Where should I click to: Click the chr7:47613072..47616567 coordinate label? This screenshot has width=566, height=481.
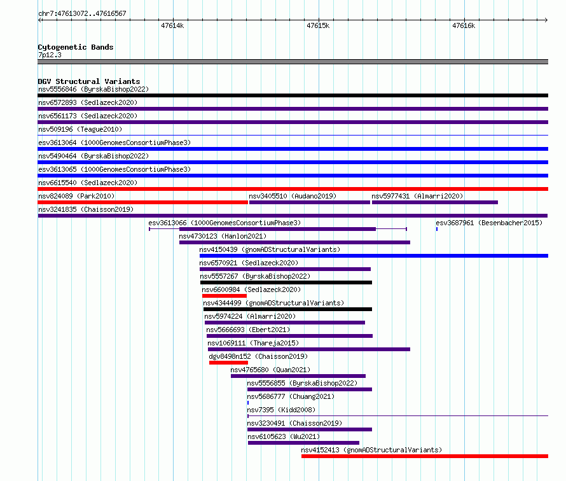[82, 13]
